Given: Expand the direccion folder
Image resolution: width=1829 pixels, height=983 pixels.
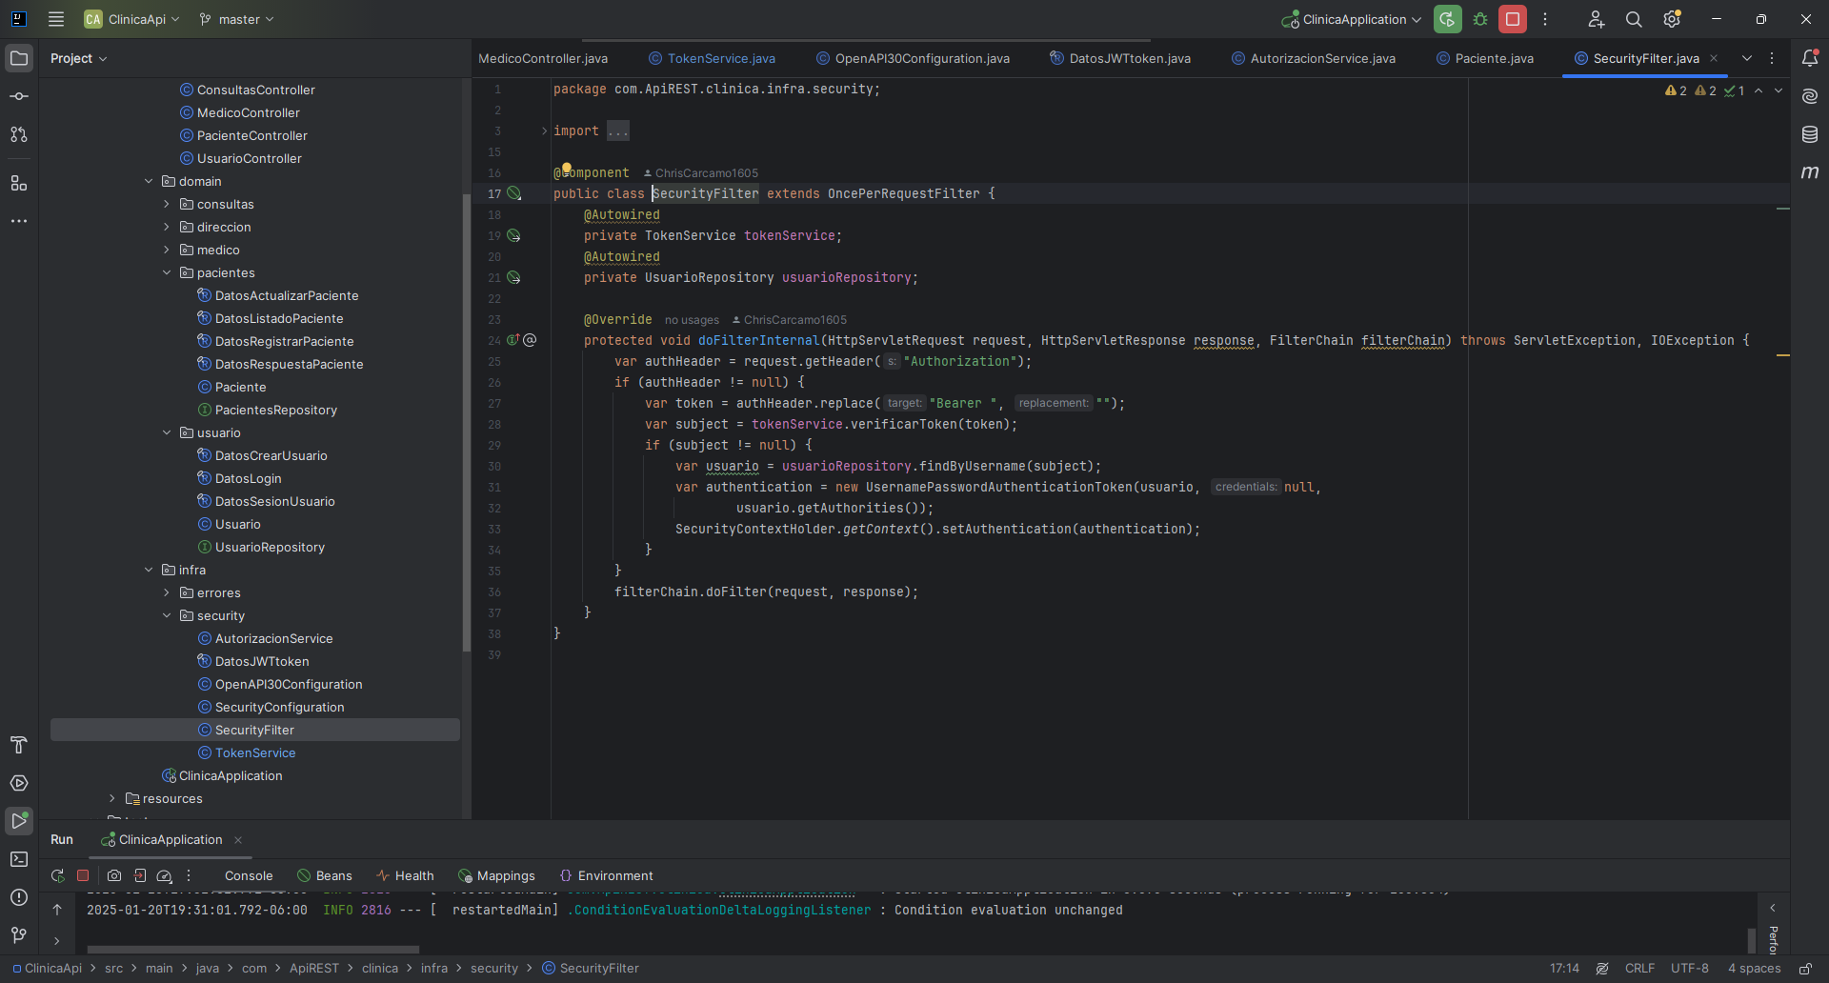Looking at the screenshot, I should (x=167, y=227).
